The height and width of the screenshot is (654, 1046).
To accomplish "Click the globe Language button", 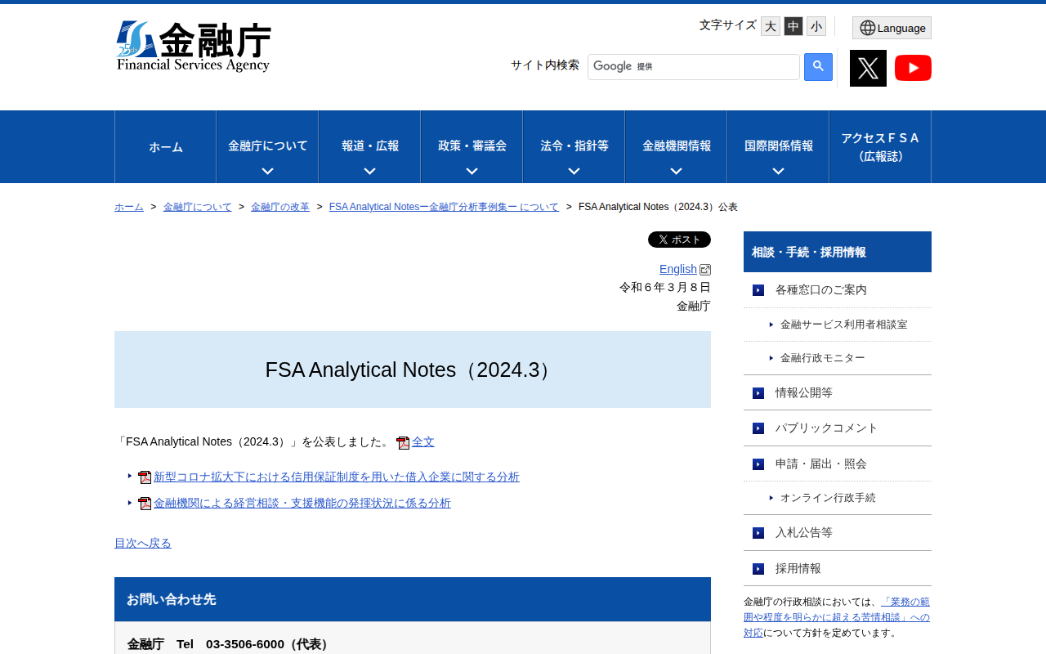I will pos(892,28).
